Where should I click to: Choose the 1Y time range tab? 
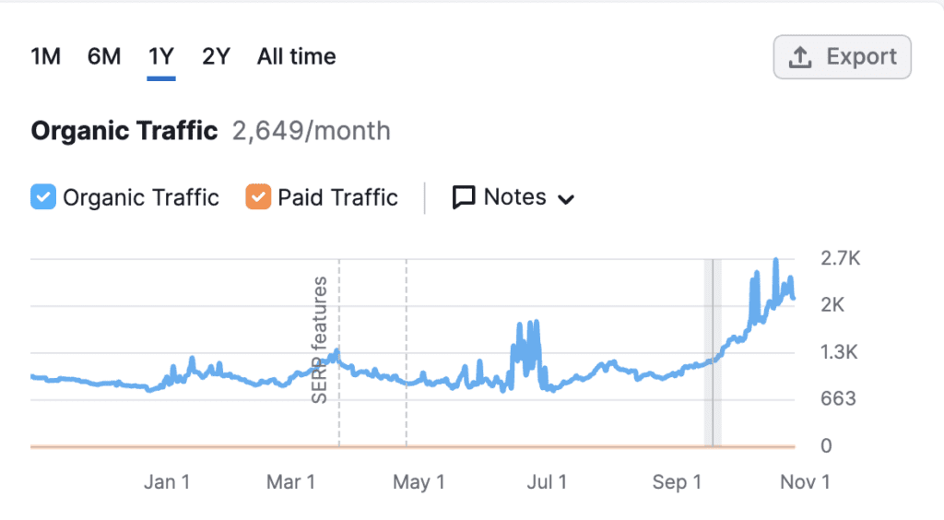161,57
